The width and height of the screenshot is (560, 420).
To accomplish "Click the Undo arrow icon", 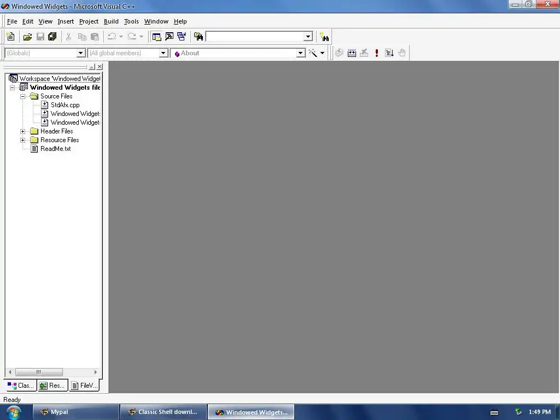I will [112, 37].
